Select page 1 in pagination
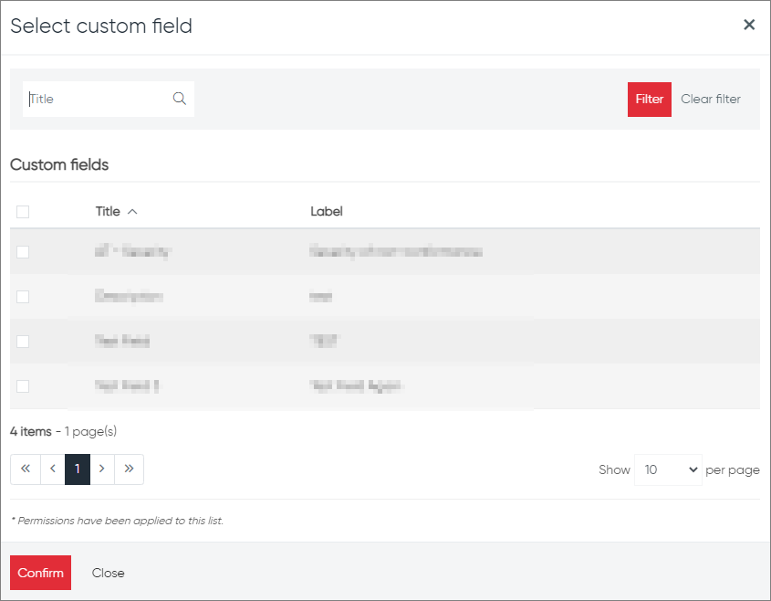 [x=78, y=469]
